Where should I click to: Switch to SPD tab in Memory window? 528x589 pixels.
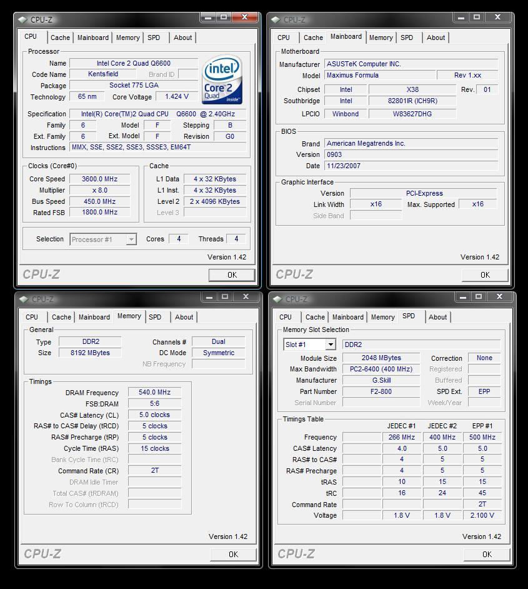pos(155,317)
